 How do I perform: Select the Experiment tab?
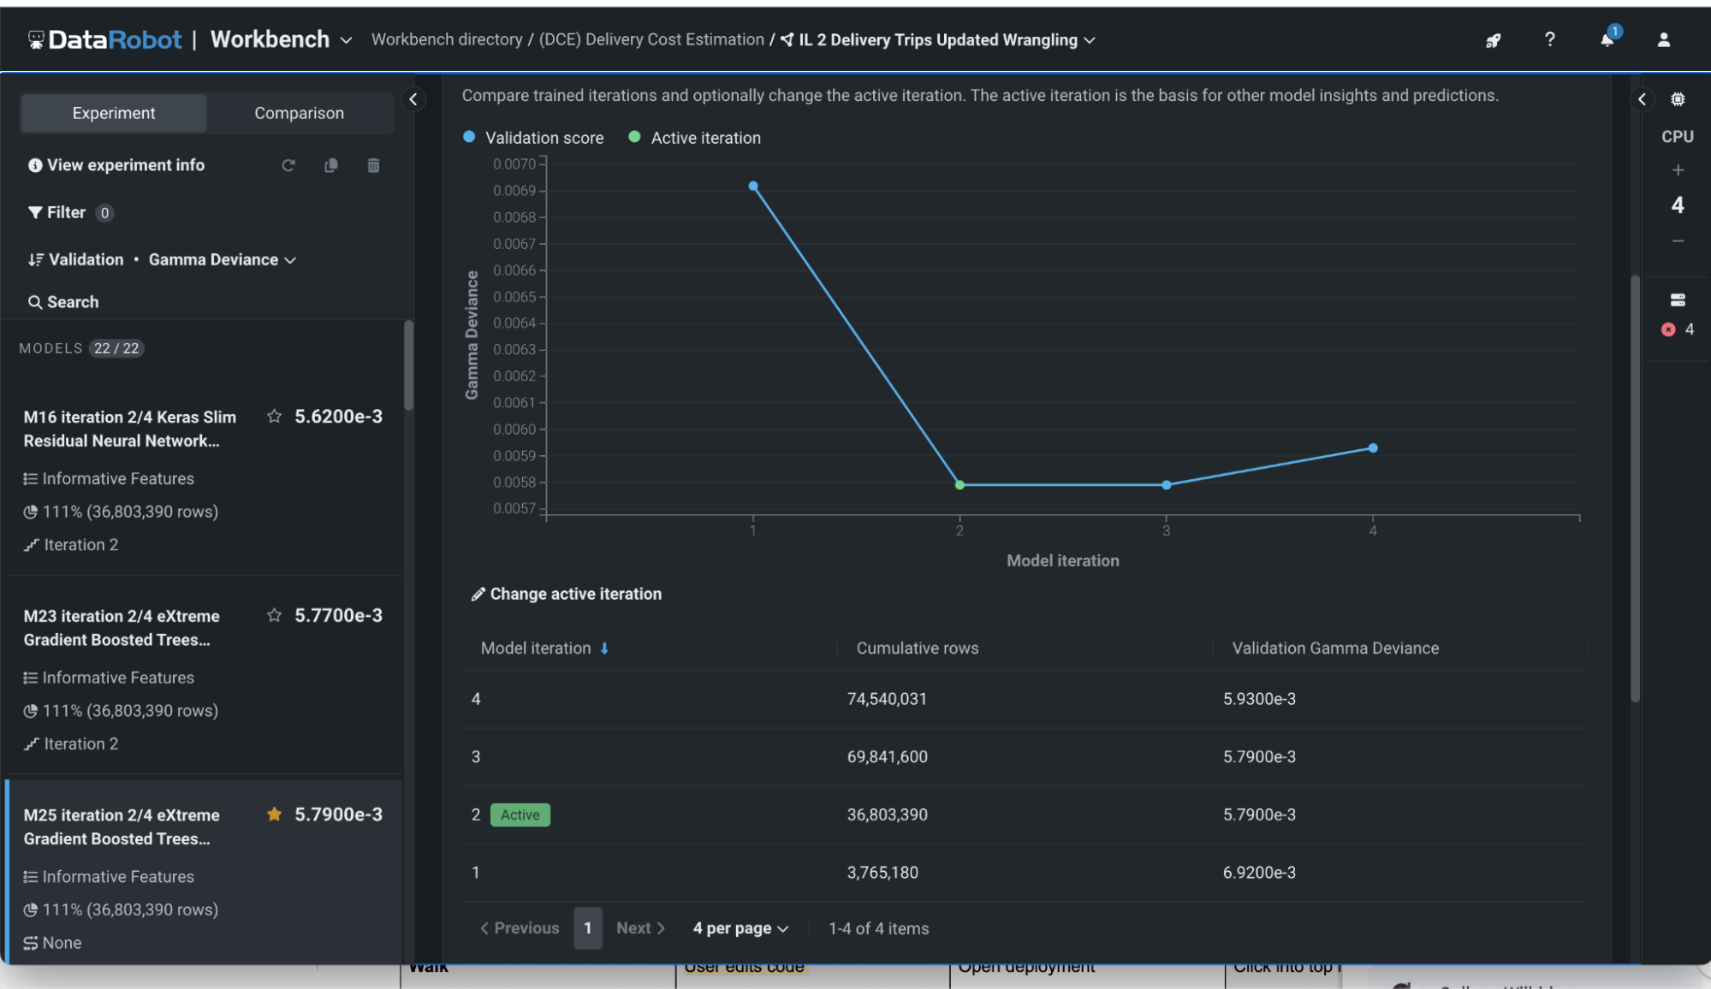(x=113, y=112)
